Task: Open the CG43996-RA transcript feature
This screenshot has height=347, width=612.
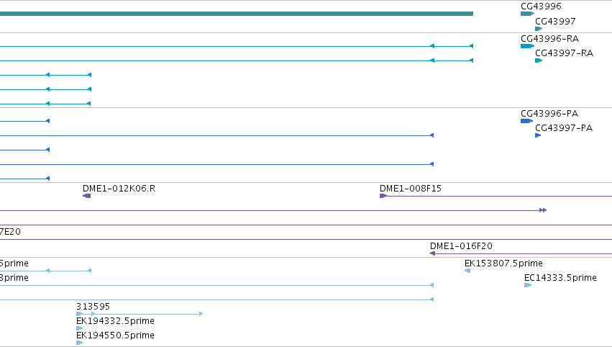Action: [x=527, y=46]
